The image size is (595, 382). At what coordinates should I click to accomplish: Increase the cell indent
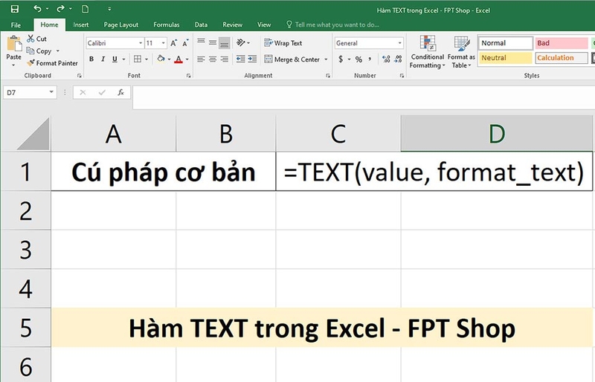(x=252, y=59)
